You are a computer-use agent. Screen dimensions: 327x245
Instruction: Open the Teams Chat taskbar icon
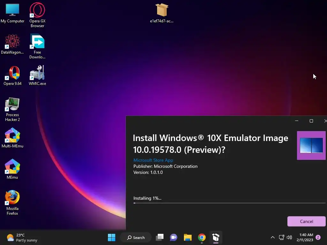[173, 237]
